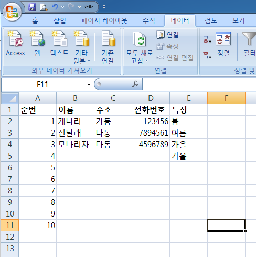
Task: Import data from Access
Action: 15,44
